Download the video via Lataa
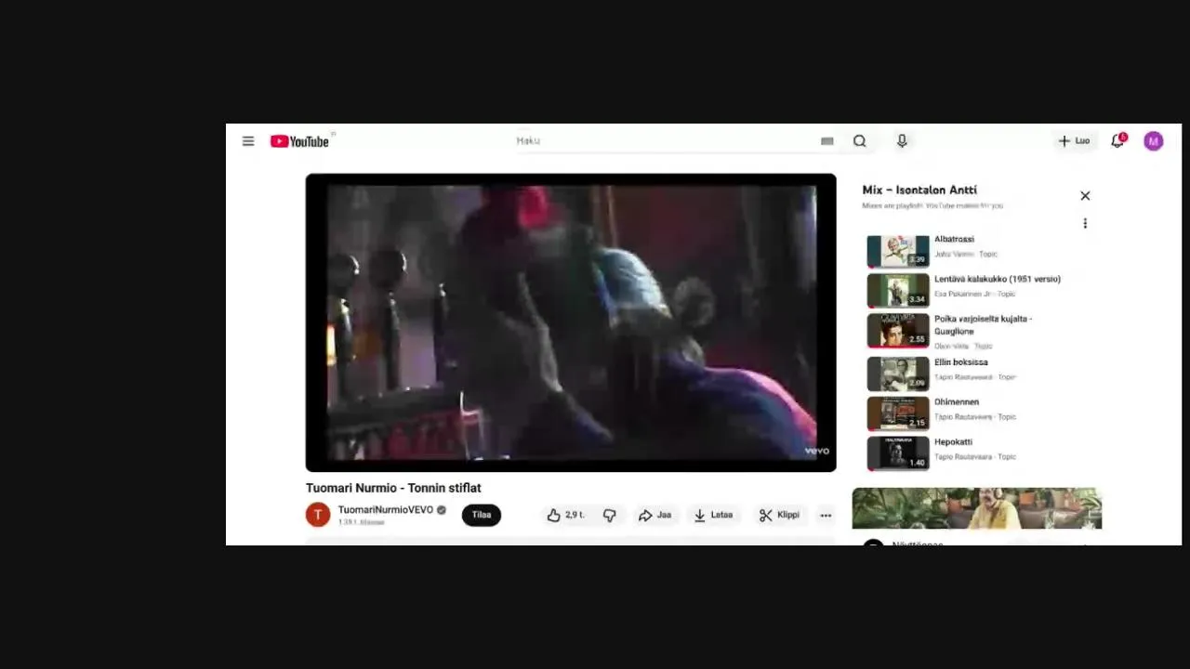Image resolution: width=1190 pixels, height=669 pixels. point(713,515)
